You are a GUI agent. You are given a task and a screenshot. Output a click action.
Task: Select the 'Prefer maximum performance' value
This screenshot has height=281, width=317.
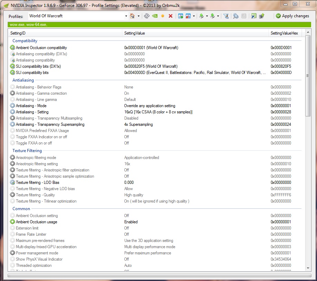click(147, 253)
